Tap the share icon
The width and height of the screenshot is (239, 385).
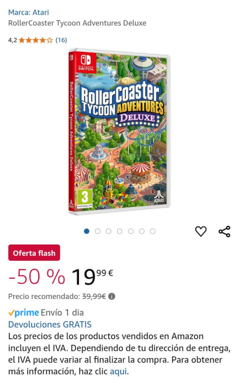(x=224, y=232)
